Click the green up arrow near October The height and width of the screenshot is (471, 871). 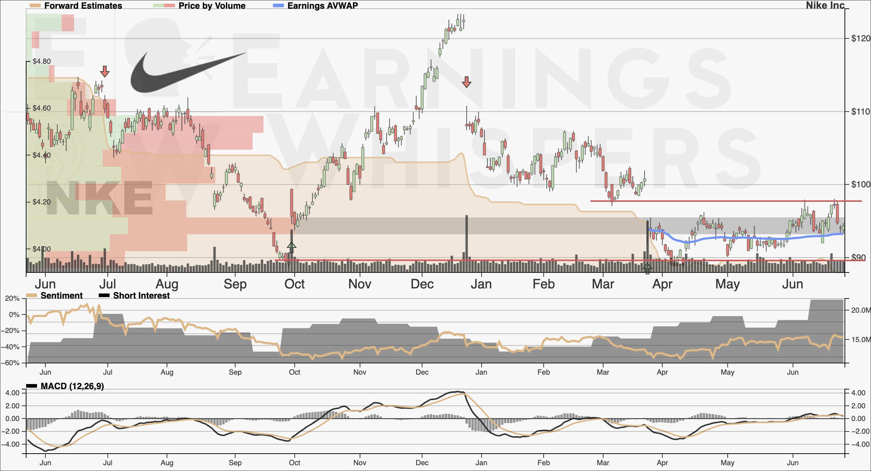[291, 247]
